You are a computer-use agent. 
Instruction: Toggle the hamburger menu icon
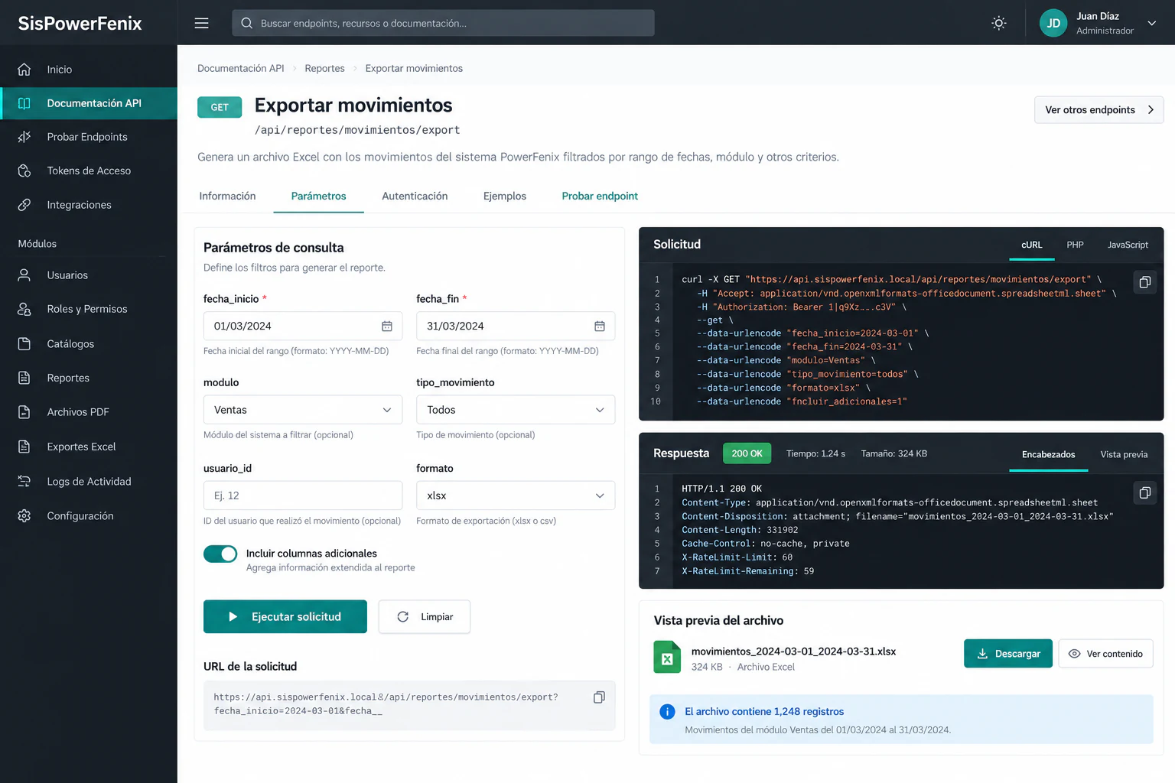201,23
